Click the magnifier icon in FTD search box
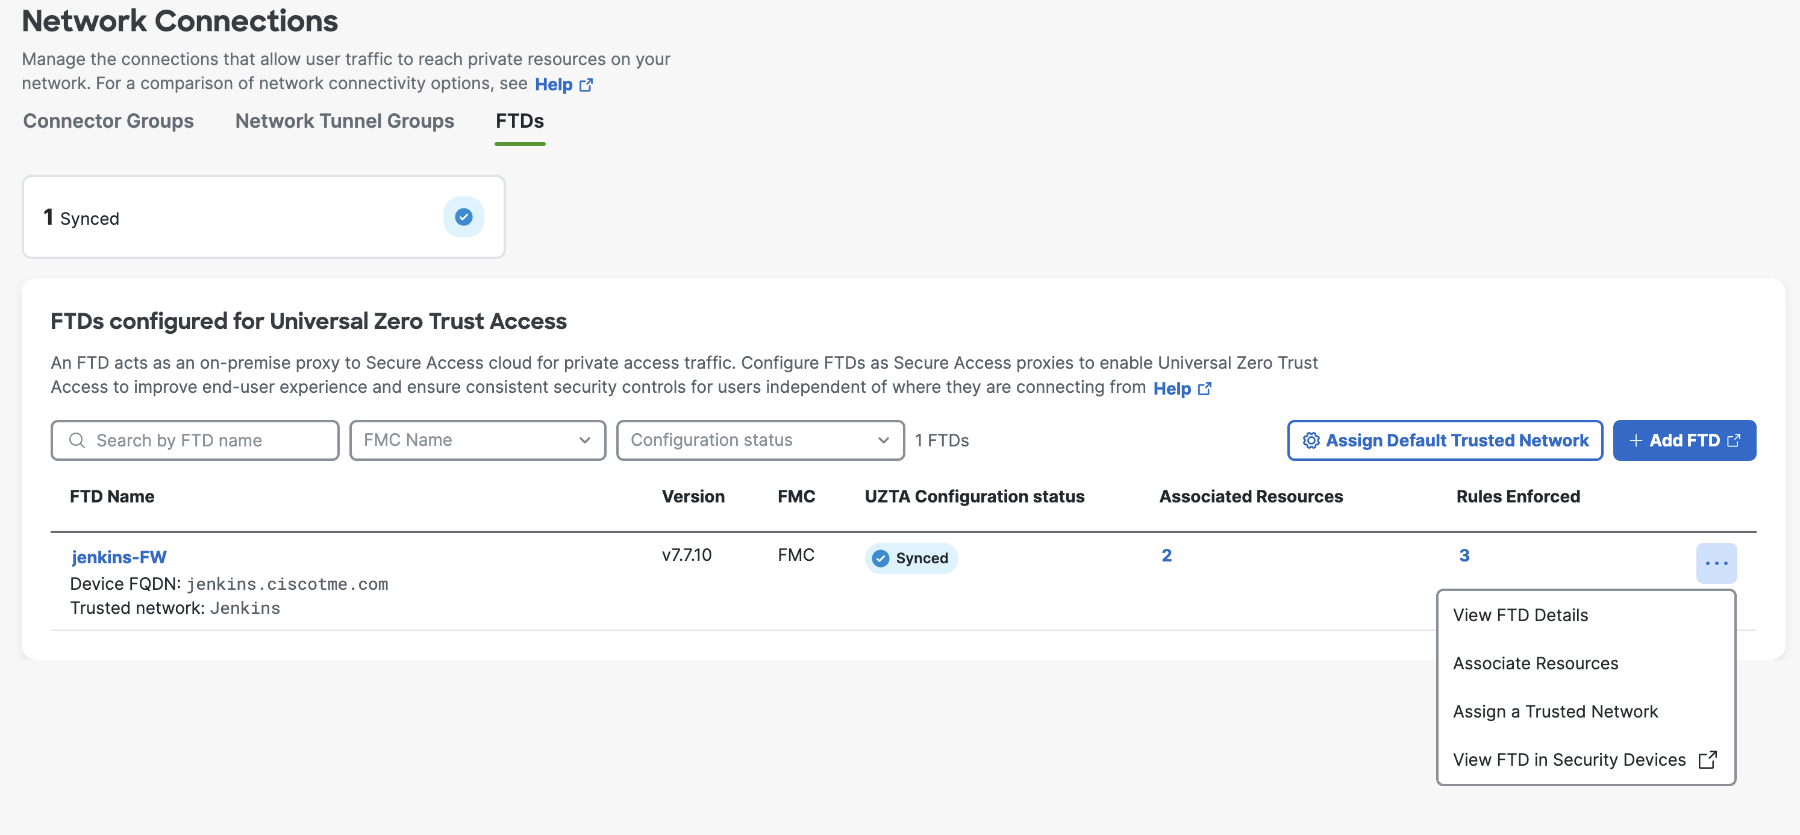 77,440
